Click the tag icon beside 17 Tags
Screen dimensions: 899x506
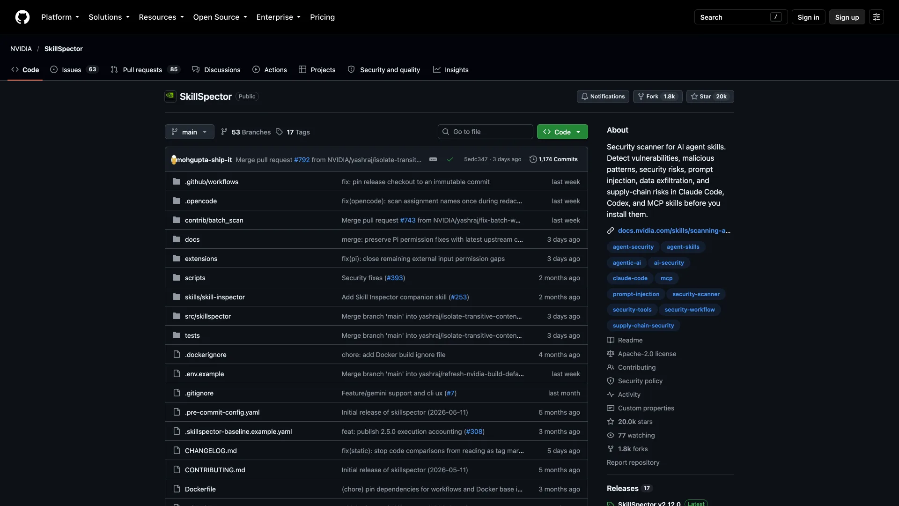point(280,132)
